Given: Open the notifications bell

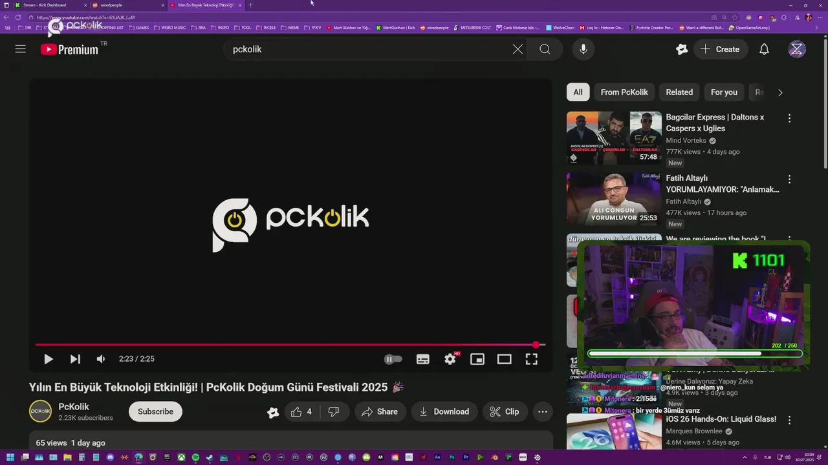Looking at the screenshot, I should [764, 49].
